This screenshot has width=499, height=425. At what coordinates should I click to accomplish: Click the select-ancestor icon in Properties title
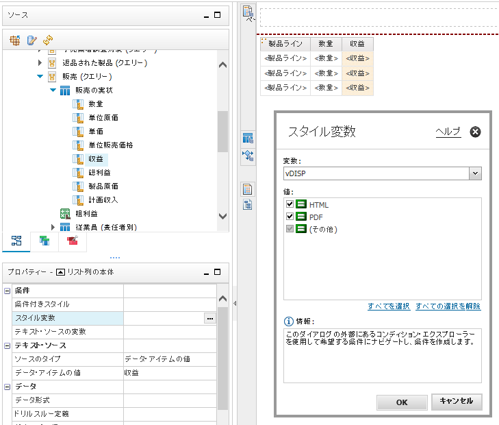pyautogui.click(x=60, y=272)
